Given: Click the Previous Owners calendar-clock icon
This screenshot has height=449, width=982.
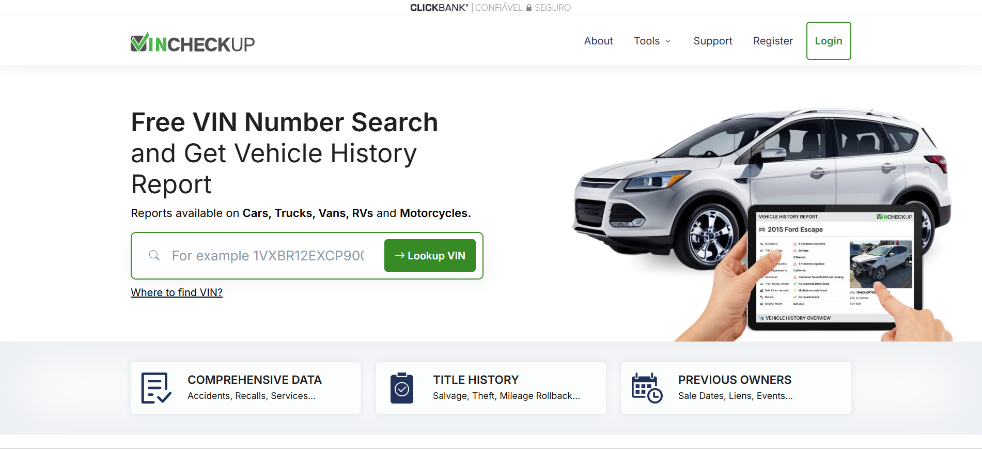Looking at the screenshot, I should (x=647, y=388).
